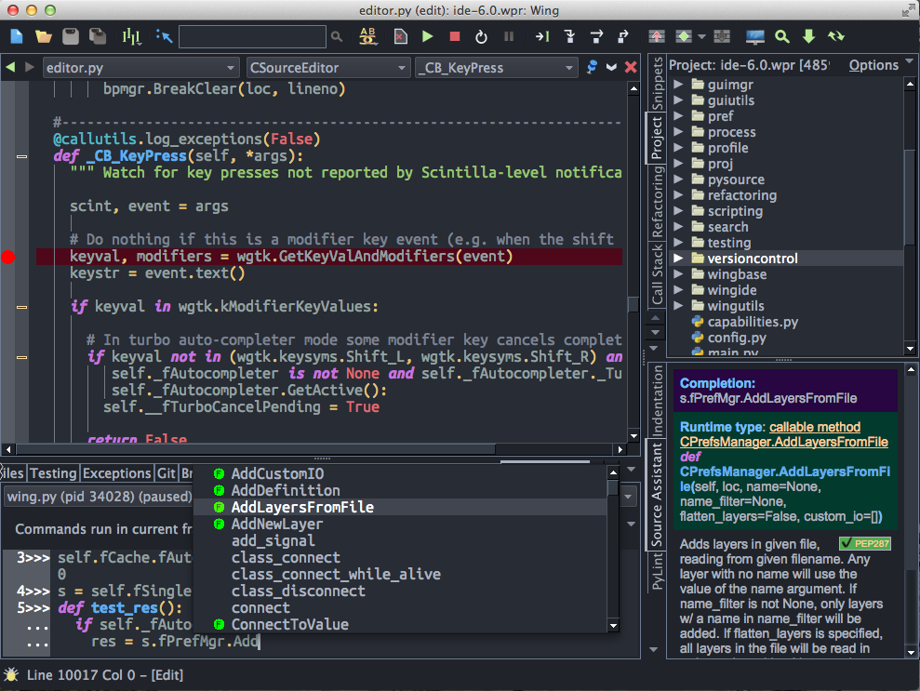Click the Restart Debug circular arrow icon
Screen dimensions: 920x691
(x=481, y=36)
